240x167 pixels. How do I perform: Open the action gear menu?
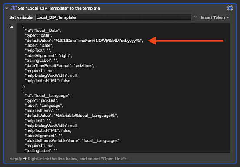tap(230, 8)
